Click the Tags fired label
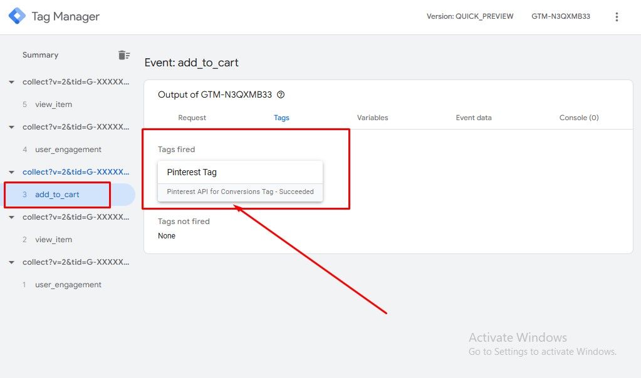 coord(176,150)
